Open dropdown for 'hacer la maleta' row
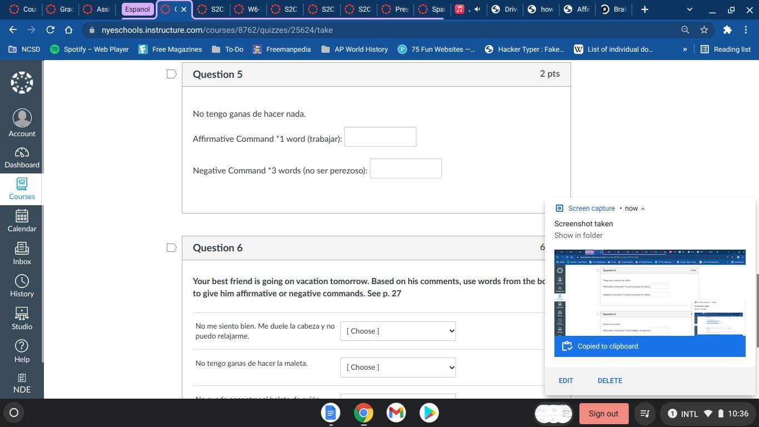This screenshot has height=427, width=759. coord(398,367)
